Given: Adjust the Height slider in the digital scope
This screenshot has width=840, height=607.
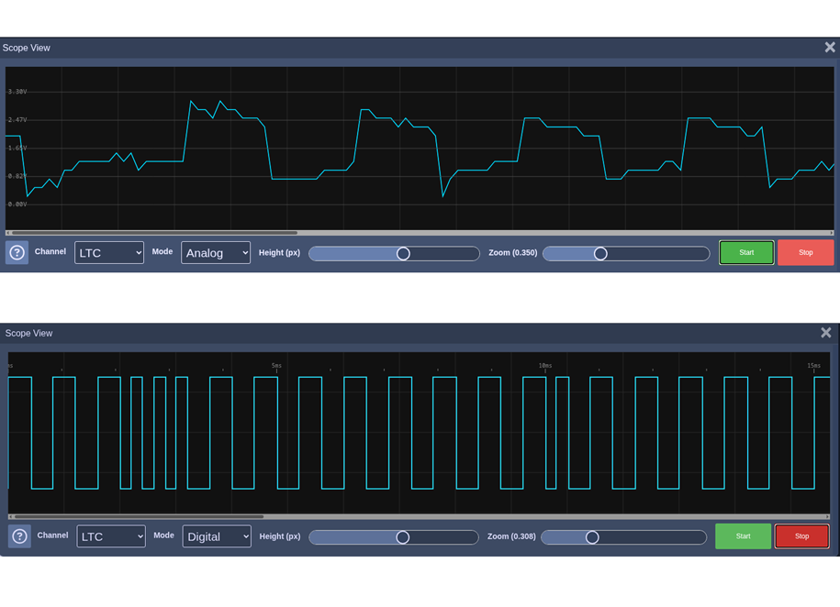Looking at the screenshot, I should (402, 537).
